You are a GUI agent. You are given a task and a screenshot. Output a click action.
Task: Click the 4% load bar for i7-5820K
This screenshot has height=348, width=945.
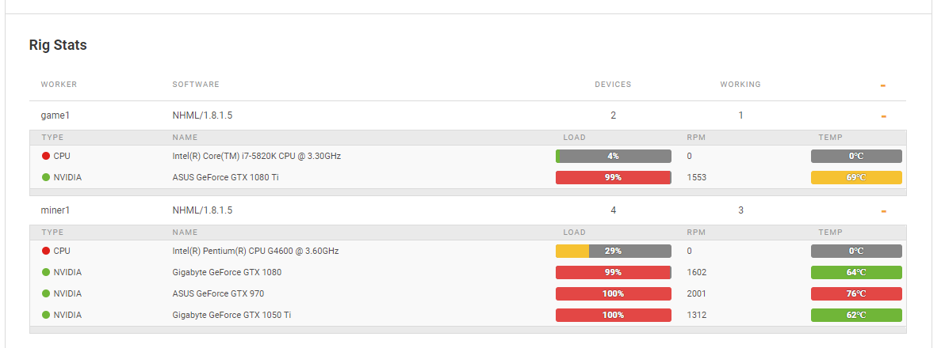pyautogui.click(x=614, y=156)
